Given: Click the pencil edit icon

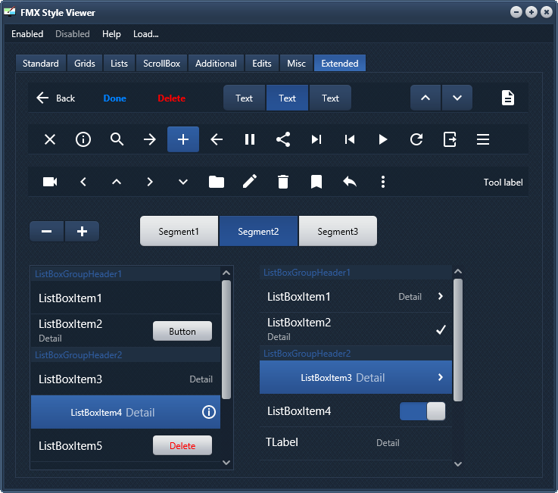Looking at the screenshot, I should (x=250, y=181).
